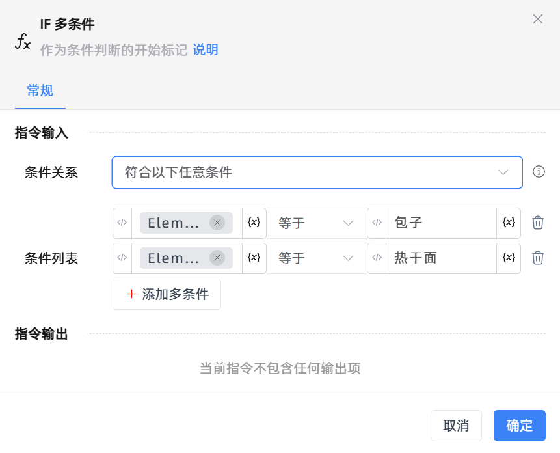Open the 等于 operator dropdown in the first condition
This screenshot has width=560, height=453.
317,223
